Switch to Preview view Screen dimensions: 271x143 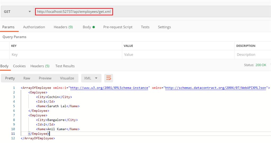point(45,78)
